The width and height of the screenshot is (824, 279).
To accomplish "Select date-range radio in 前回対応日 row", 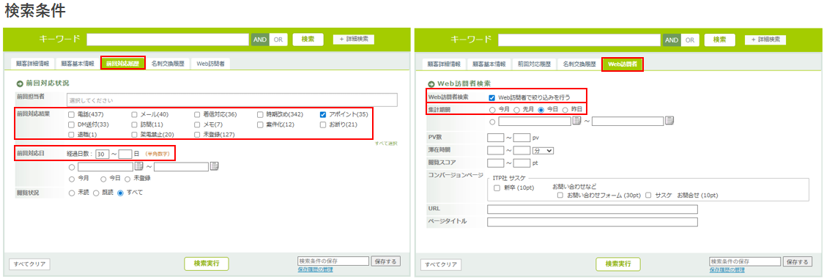I will (x=72, y=167).
